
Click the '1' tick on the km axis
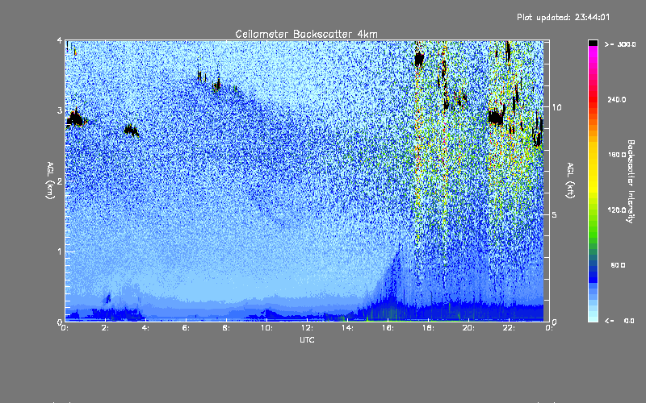point(60,251)
